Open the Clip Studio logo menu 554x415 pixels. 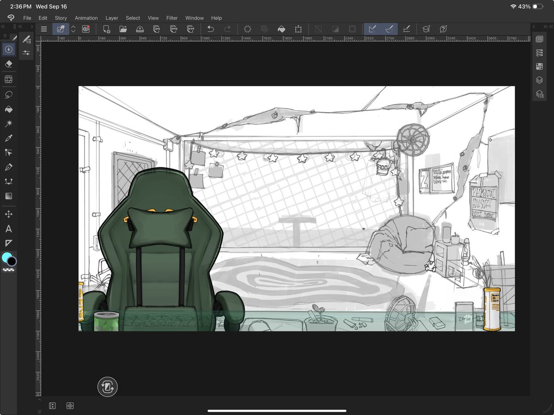tap(11, 18)
